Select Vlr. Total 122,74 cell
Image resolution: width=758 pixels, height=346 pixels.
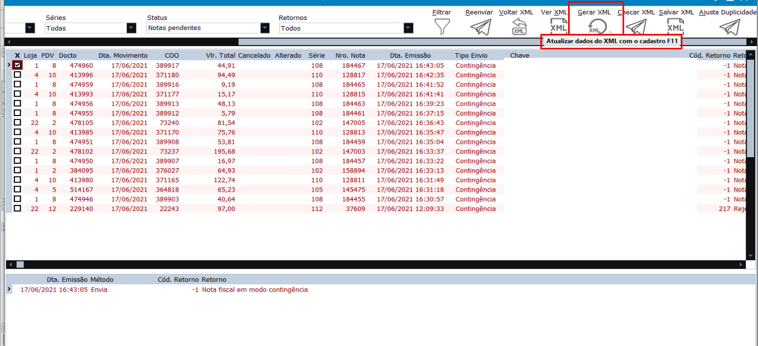click(x=224, y=180)
